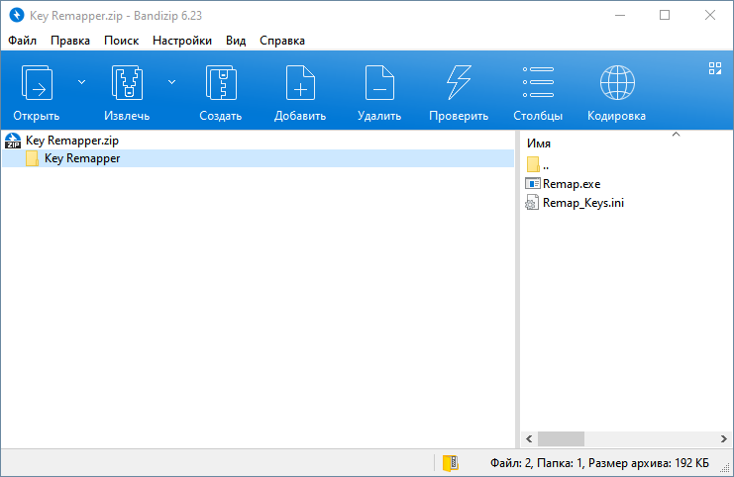The height and width of the screenshot is (477, 734).
Task: Click the Удалить (Delete) toolbar icon
Action: (x=379, y=84)
